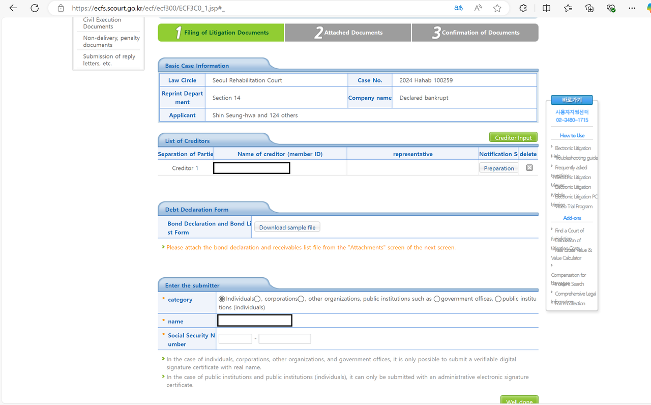The image size is (651, 405).
Task: Click the green Creditor Input button
Action: tap(513, 137)
